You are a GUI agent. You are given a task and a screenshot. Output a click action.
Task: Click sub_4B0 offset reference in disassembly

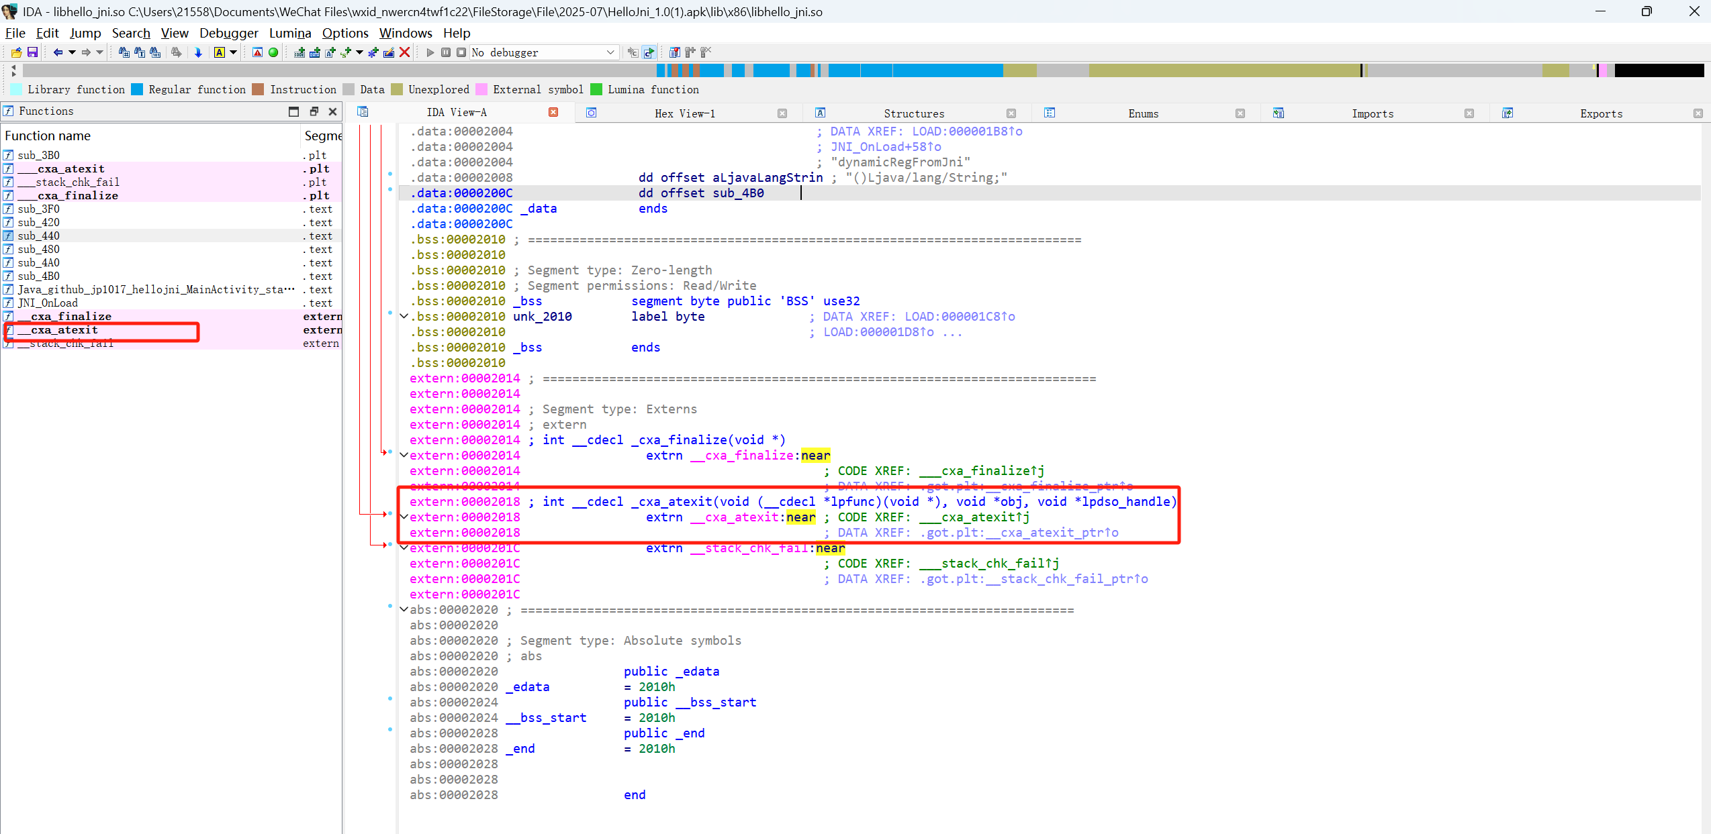tap(737, 193)
